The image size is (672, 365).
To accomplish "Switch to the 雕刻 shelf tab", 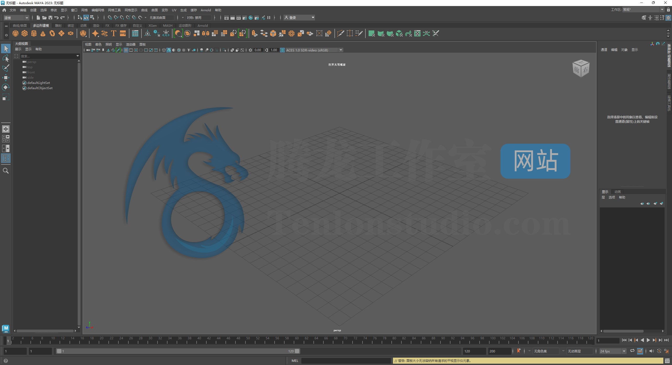I will pyautogui.click(x=58, y=25).
